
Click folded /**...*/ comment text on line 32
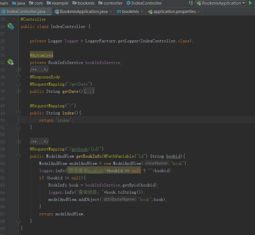[39, 70]
